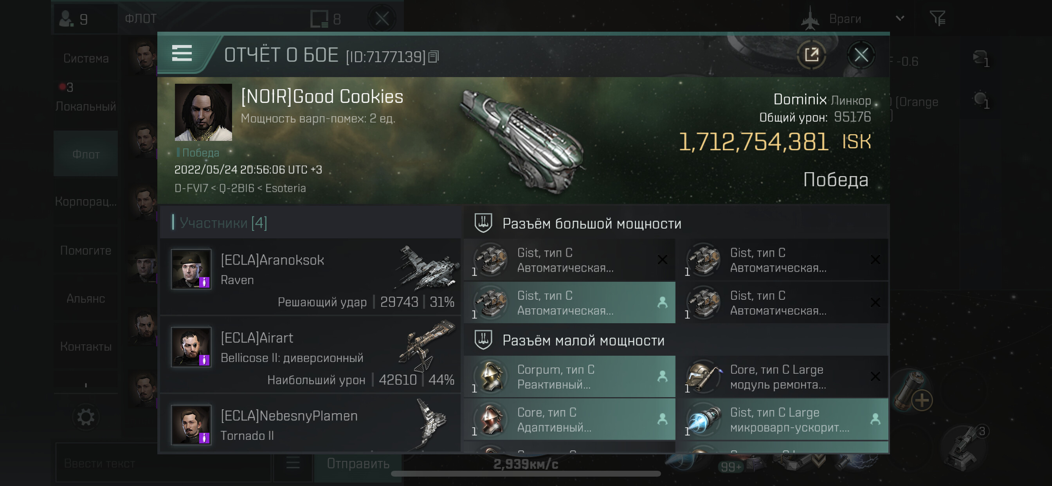Switch to the Система chat tab
The width and height of the screenshot is (1052, 486).
(x=86, y=58)
